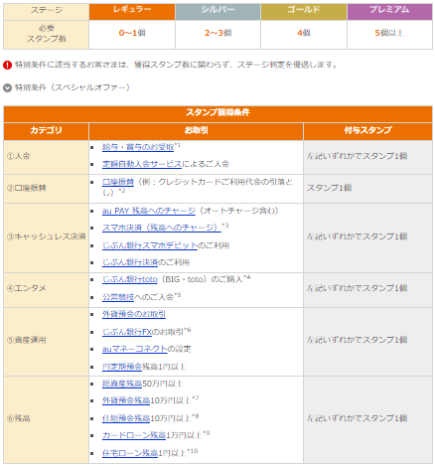Open the 公営競技 link
This screenshot has width=435, height=466.
tap(118, 297)
